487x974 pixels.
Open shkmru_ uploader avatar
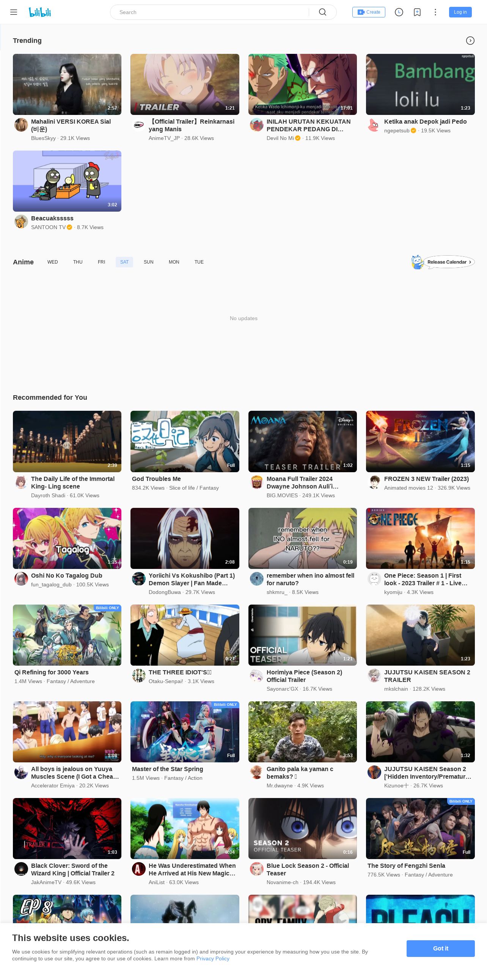[x=257, y=579]
